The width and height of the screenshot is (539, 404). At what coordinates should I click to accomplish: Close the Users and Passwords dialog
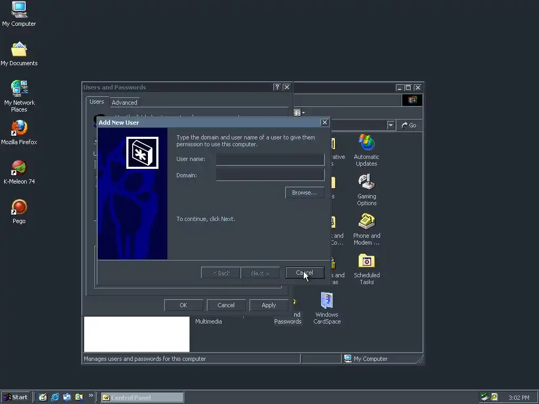287,87
